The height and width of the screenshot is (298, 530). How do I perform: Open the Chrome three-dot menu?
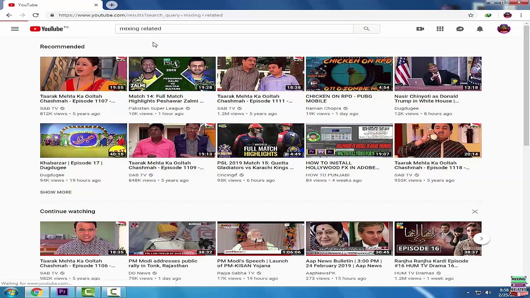pyautogui.click(x=521, y=15)
